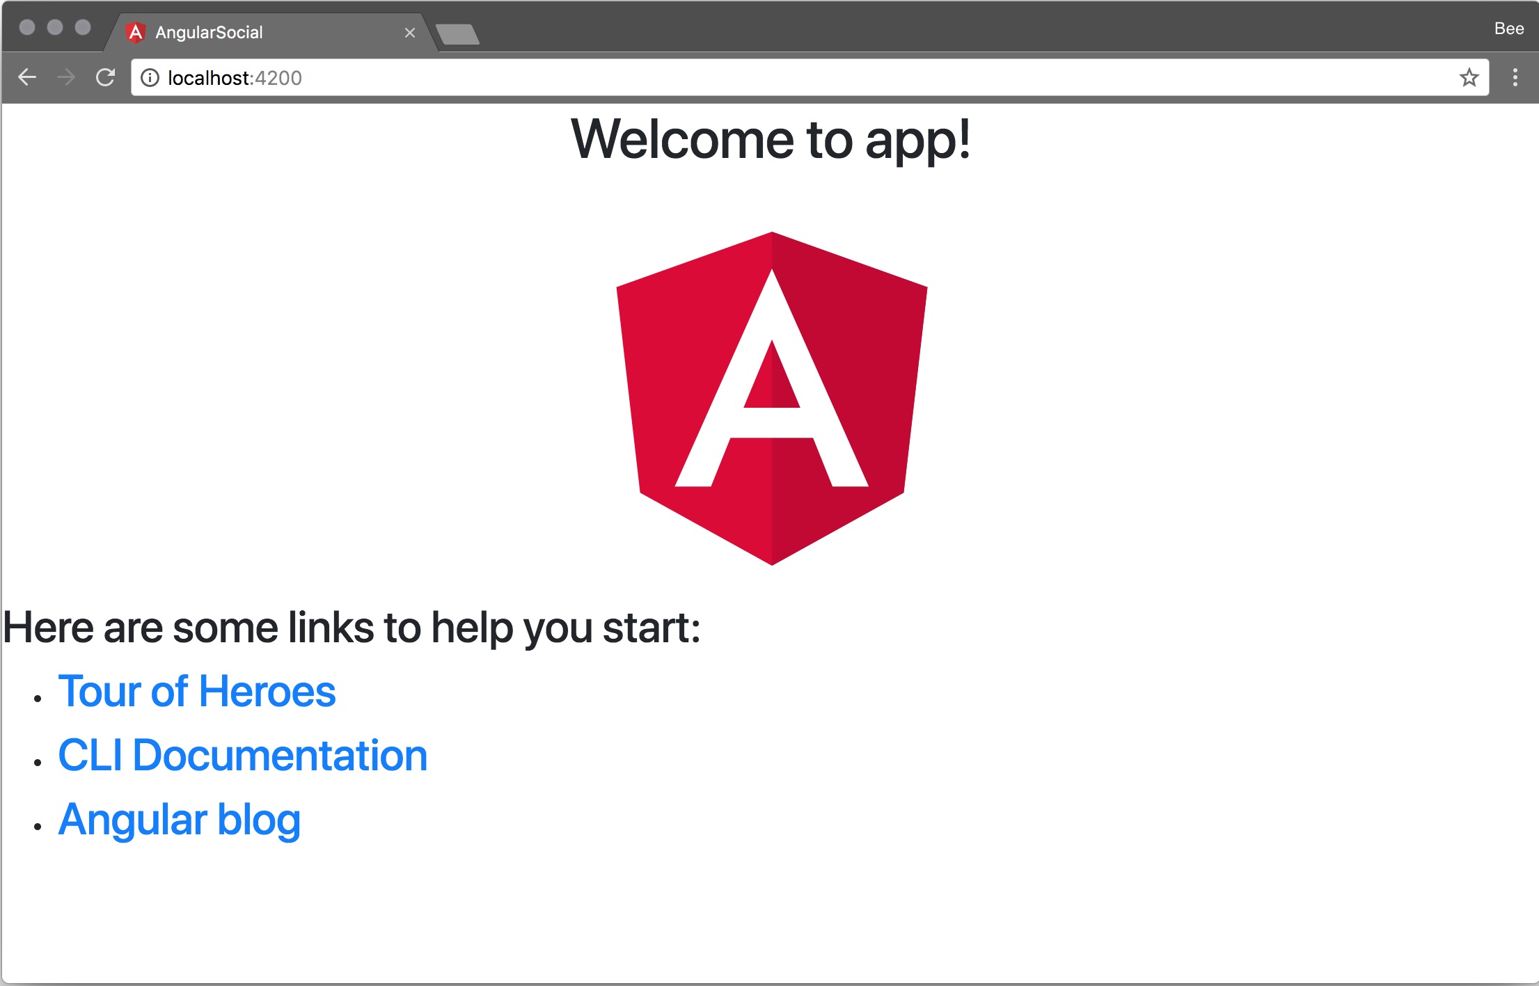Go back using the browser back arrow
Image resolution: width=1539 pixels, height=986 pixels.
[27, 77]
